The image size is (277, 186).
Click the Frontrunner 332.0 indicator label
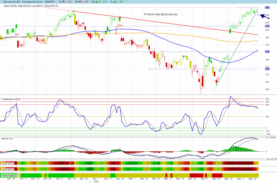(11, 99)
